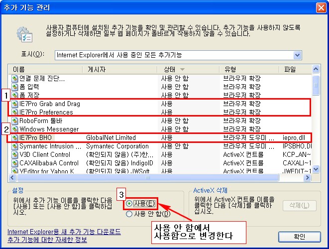Sort the list by 게시자 column header
This screenshot has height=249, width=329.
[119, 69]
